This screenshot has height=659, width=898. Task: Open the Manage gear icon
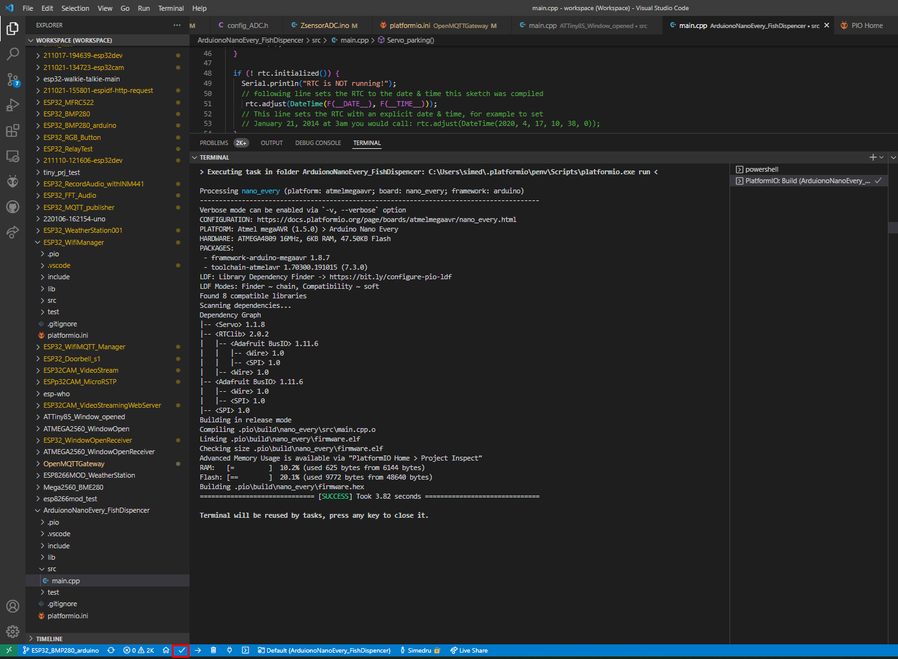[13, 632]
